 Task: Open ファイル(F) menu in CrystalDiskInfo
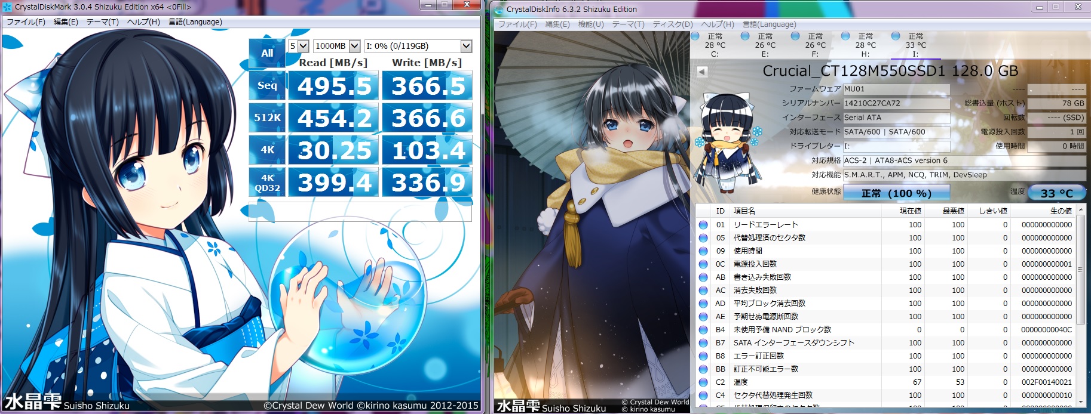[517, 24]
